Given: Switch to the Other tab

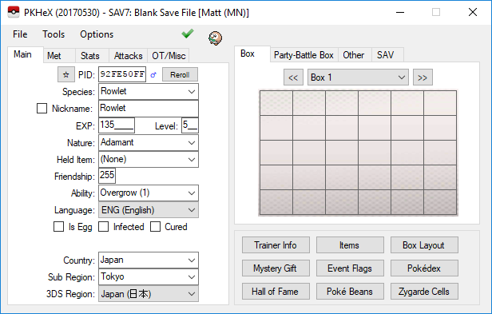Looking at the screenshot, I should click(354, 55).
